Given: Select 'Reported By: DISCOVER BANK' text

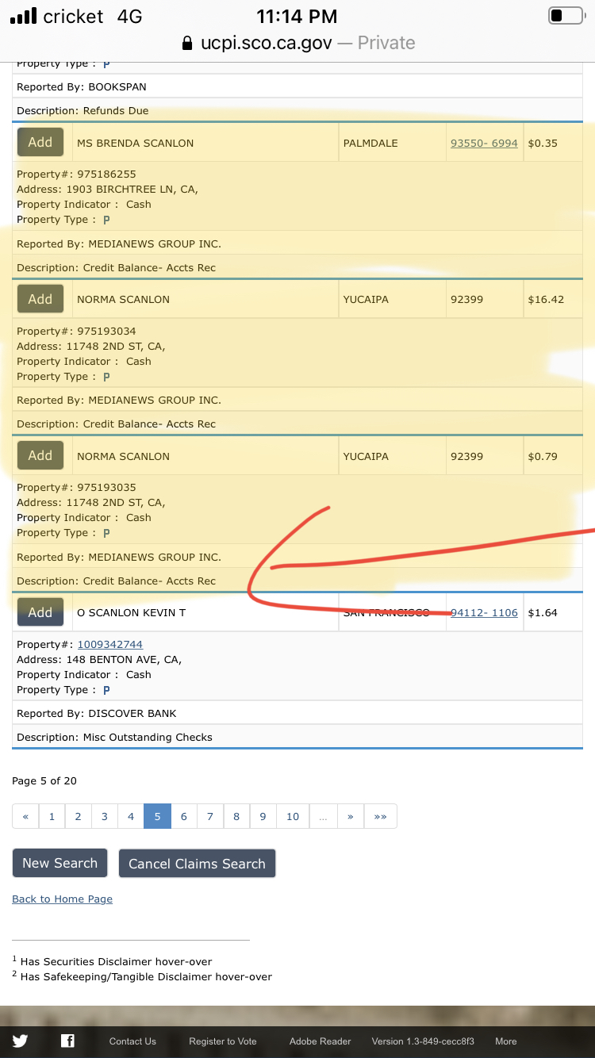Looking at the screenshot, I should [96, 713].
